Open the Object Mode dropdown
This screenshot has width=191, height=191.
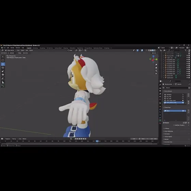tap(10, 50)
